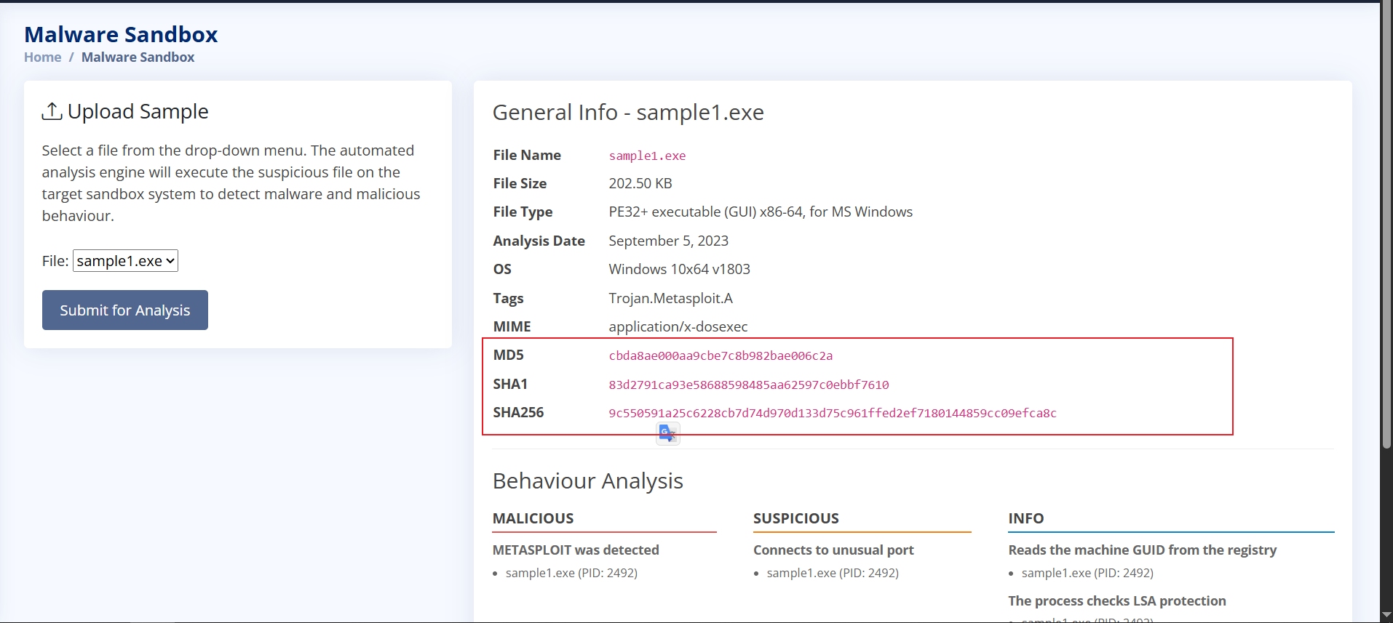Click the Connects to unusual port entry

[833, 550]
